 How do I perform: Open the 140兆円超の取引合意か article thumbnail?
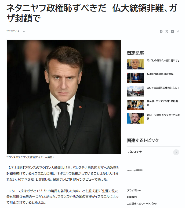coord(135,78)
